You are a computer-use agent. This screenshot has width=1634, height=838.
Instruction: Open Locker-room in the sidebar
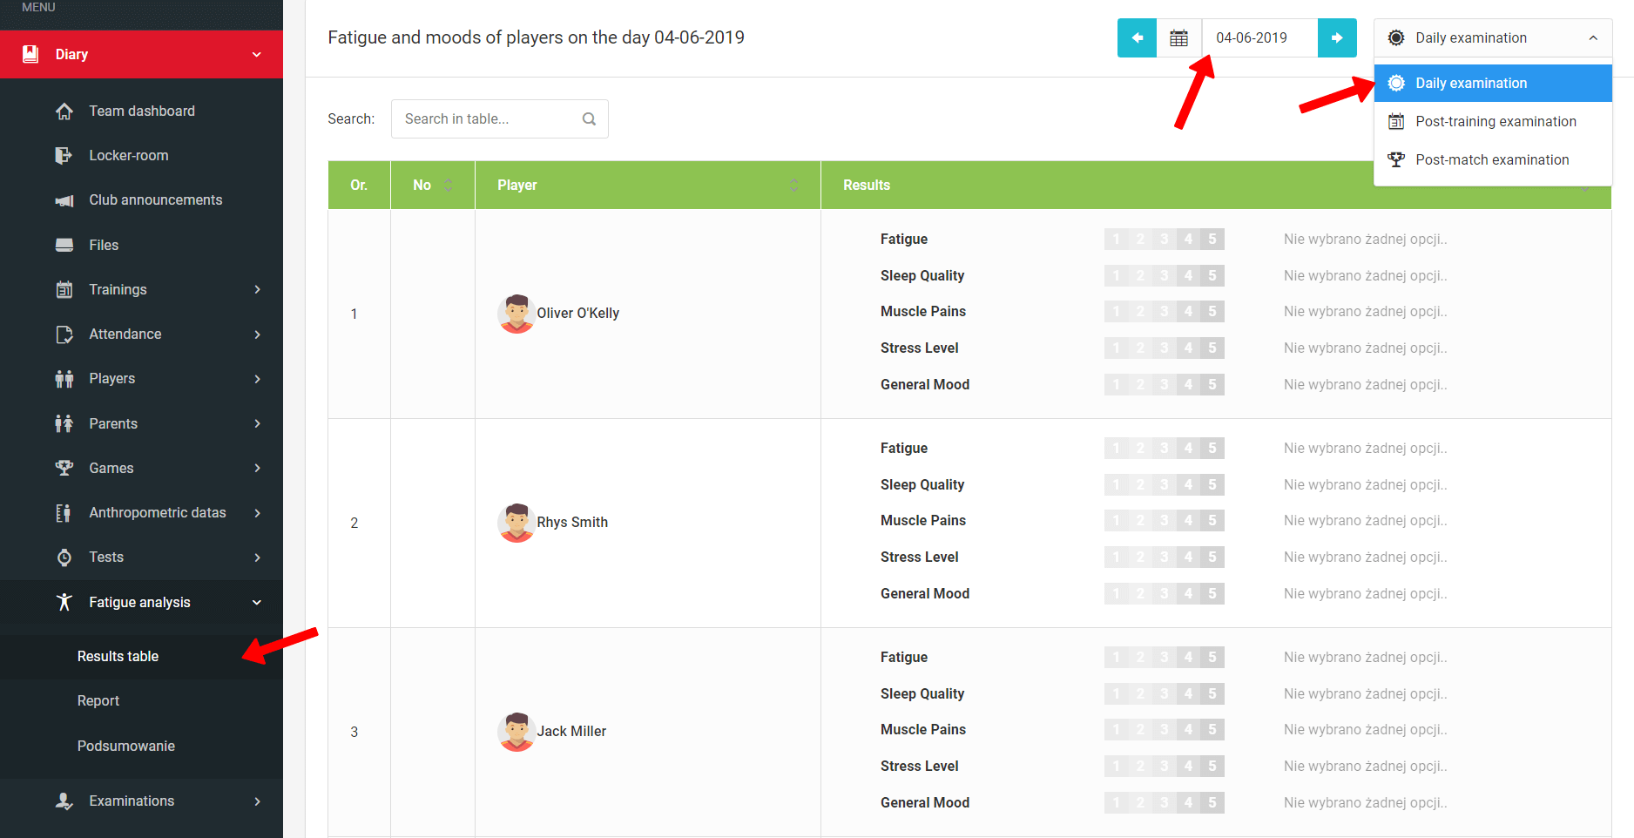pos(128,156)
